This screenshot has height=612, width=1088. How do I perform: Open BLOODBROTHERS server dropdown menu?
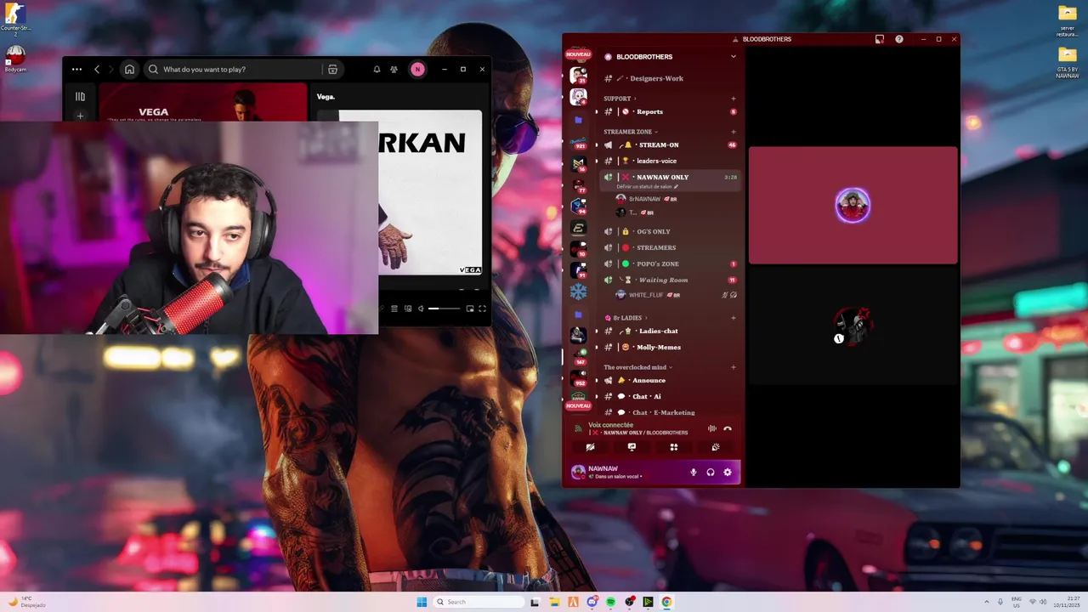pos(733,57)
